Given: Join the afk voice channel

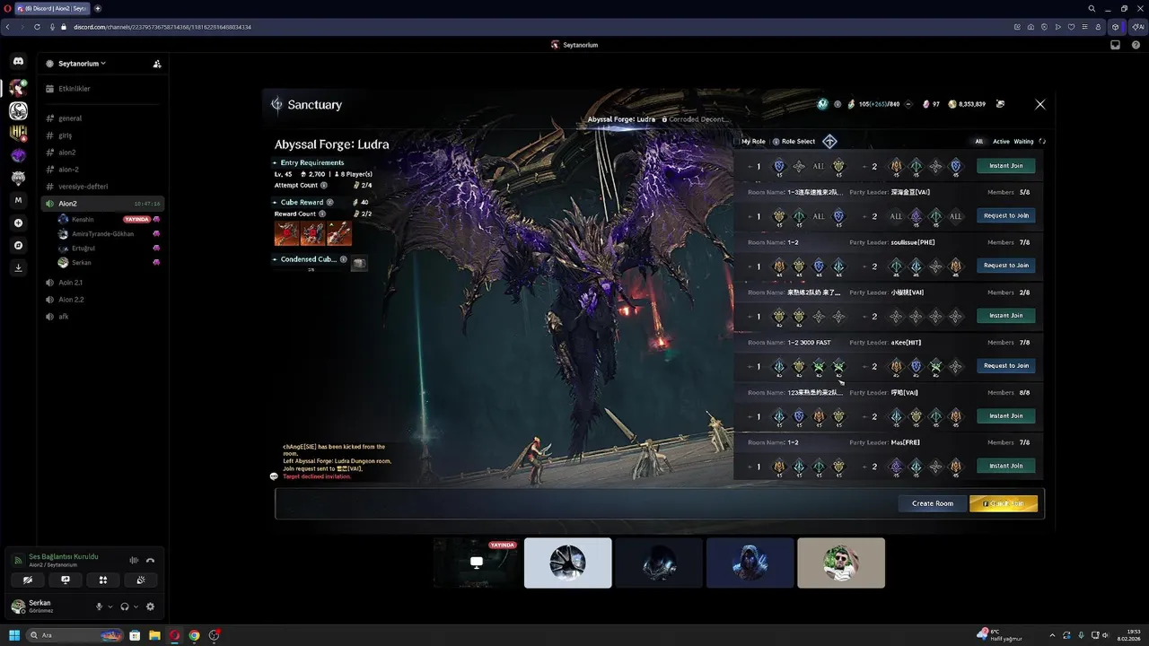Looking at the screenshot, I should click(103, 317).
